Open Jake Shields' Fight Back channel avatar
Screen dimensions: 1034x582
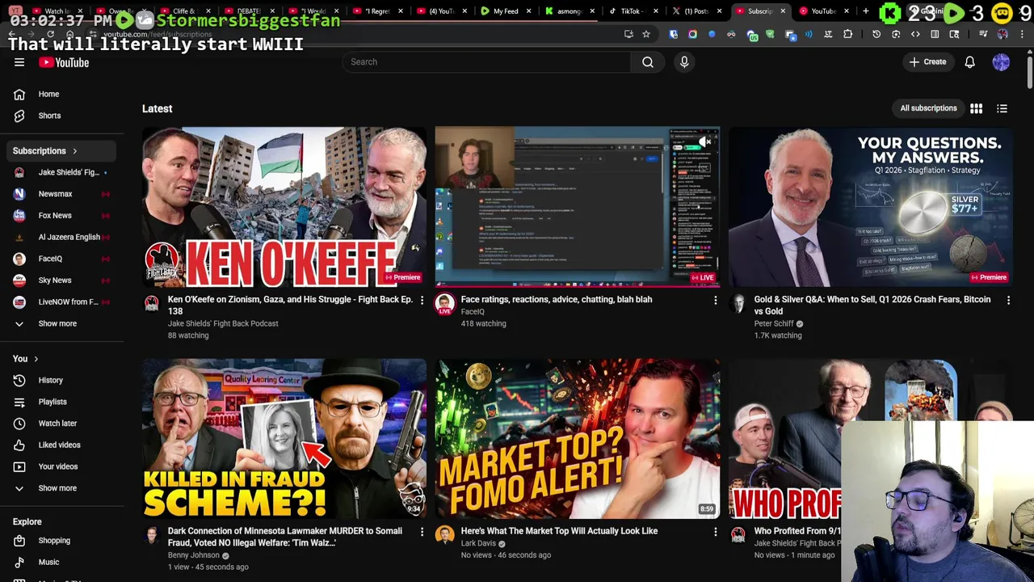tap(151, 303)
